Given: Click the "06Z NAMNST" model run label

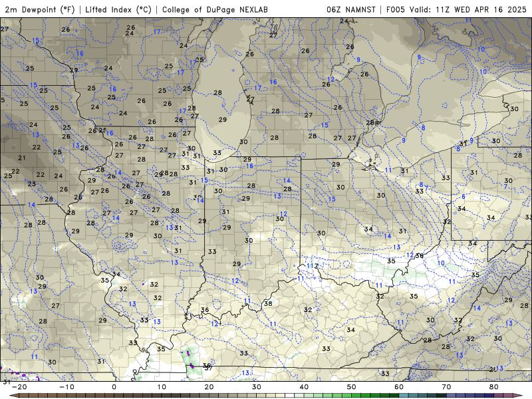Looking at the screenshot, I should tap(351, 9).
